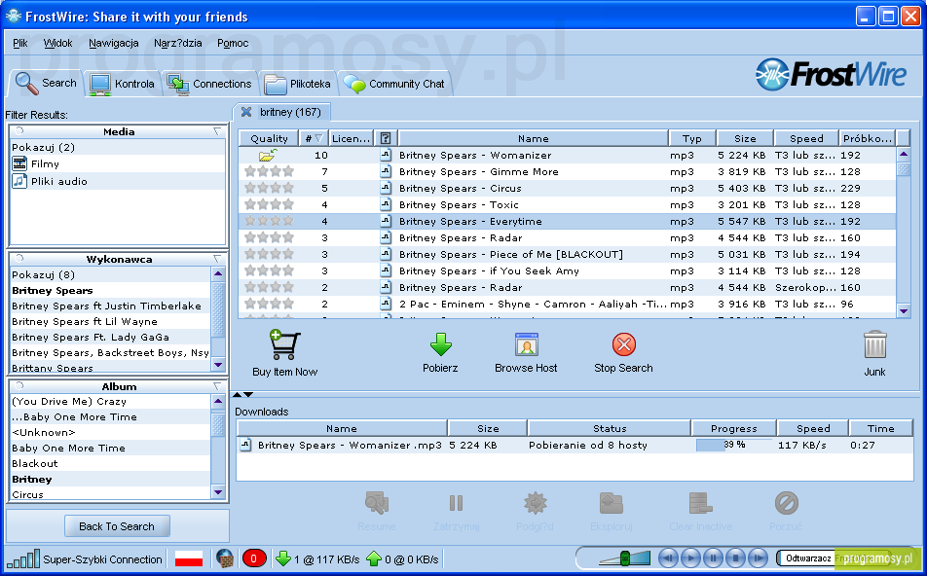Image resolution: width=927 pixels, height=576 pixels.
Task: Open the Community Chat tab
Action: (x=394, y=84)
